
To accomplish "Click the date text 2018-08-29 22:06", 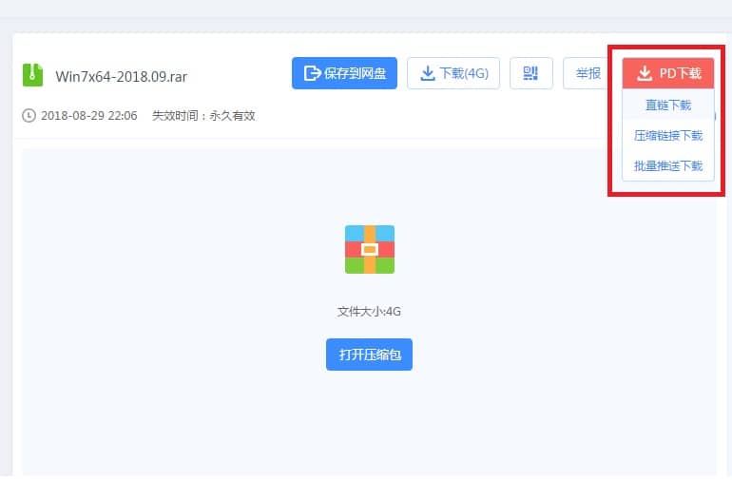I will pos(89,116).
